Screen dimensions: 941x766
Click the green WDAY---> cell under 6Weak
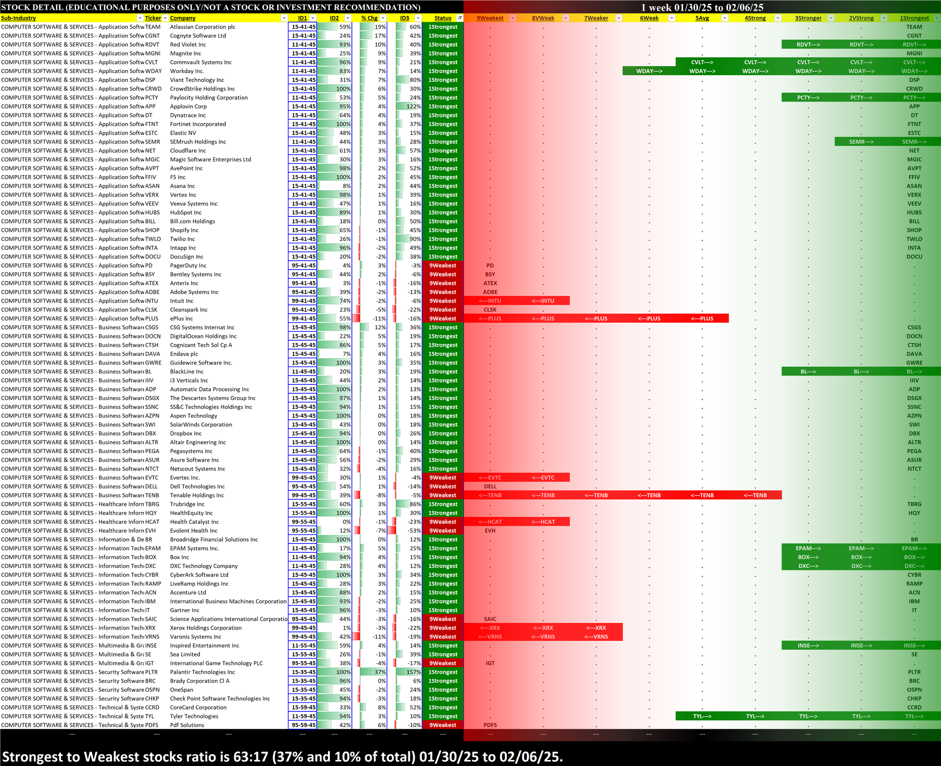click(x=649, y=71)
